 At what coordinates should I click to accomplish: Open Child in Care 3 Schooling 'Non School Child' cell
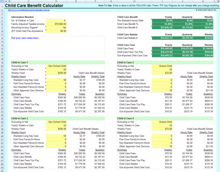pyautogui.click(x=56, y=122)
